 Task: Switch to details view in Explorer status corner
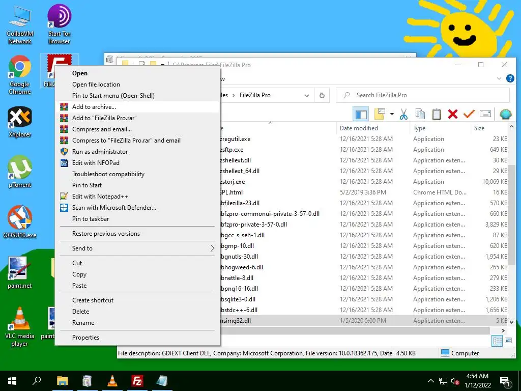tap(497, 341)
